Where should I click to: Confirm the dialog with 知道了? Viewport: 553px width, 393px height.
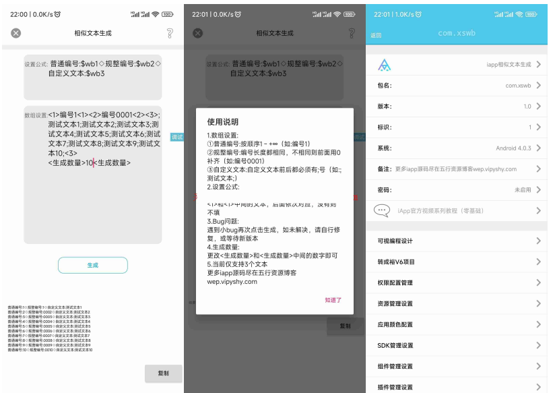pos(333,300)
